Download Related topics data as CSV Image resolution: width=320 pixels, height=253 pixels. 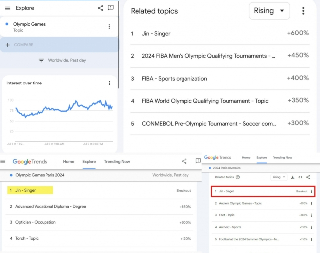(x=292, y=177)
